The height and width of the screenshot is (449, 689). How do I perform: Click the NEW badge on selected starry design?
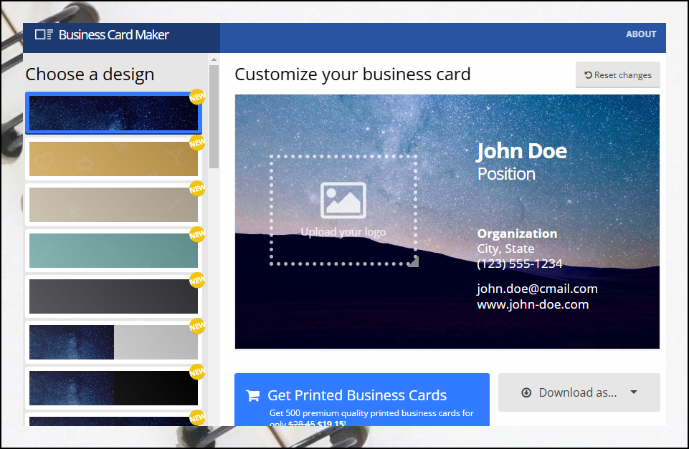pyautogui.click(x=197, y=97)
